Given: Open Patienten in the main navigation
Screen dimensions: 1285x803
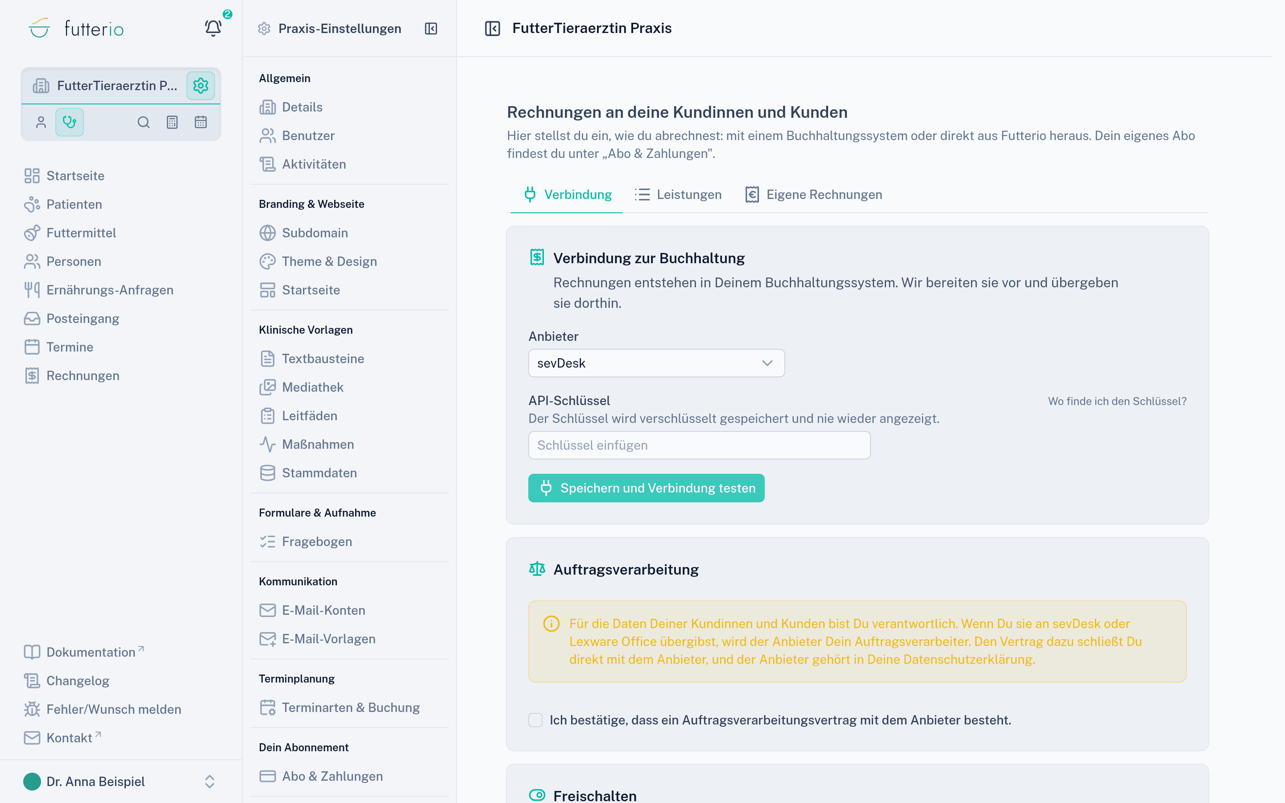Looking at the screenshot, I should tap(63, 204).
